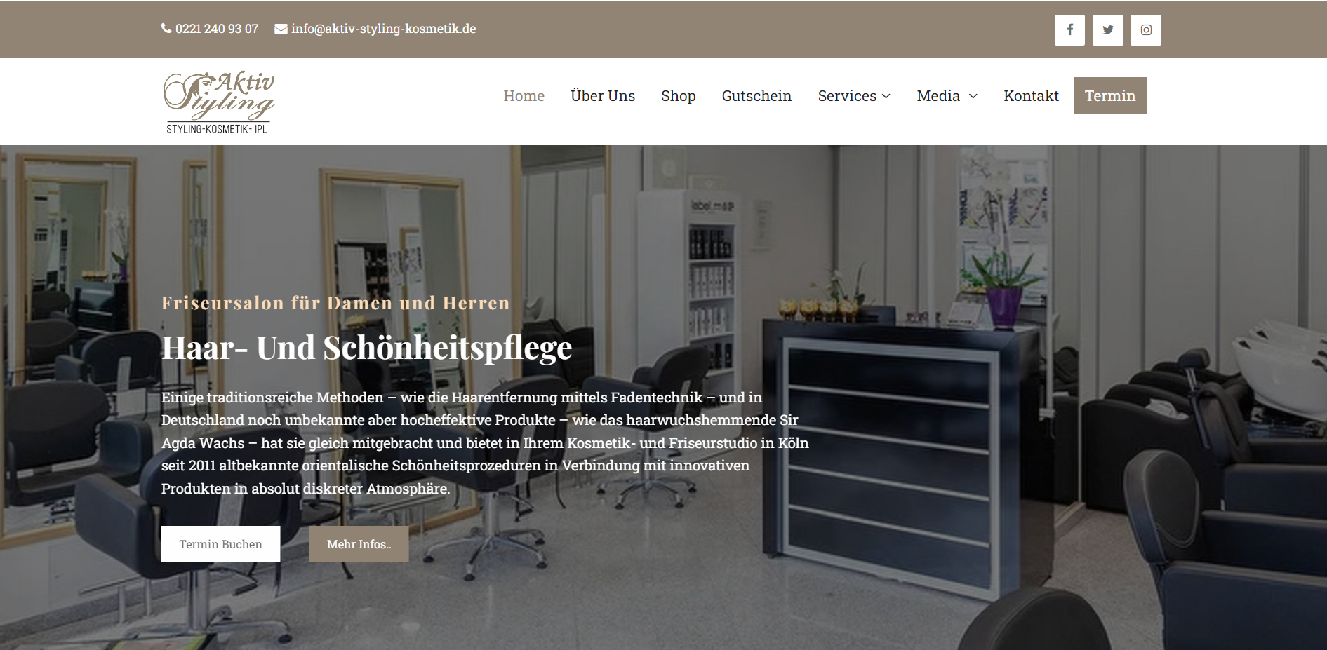Expand the Media dropdown chevron
The width and height of the screenshot is (1327, 650).
(x=973, y=96)
